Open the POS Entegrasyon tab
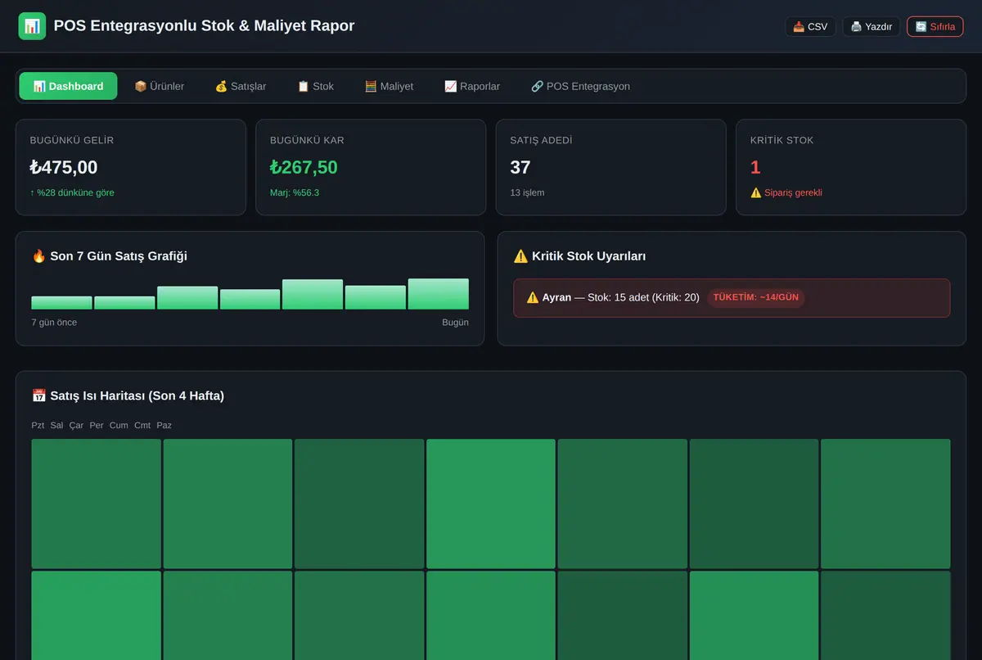The image size is (982, 660). point(580,86)
